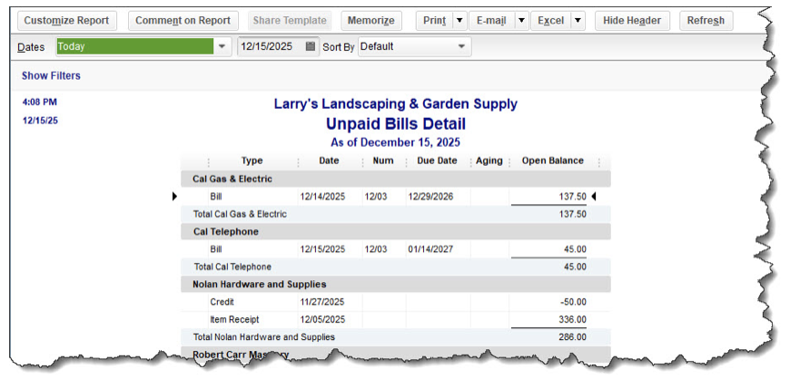Open the Sort By dropdown set to Default

tap(415, 46)
